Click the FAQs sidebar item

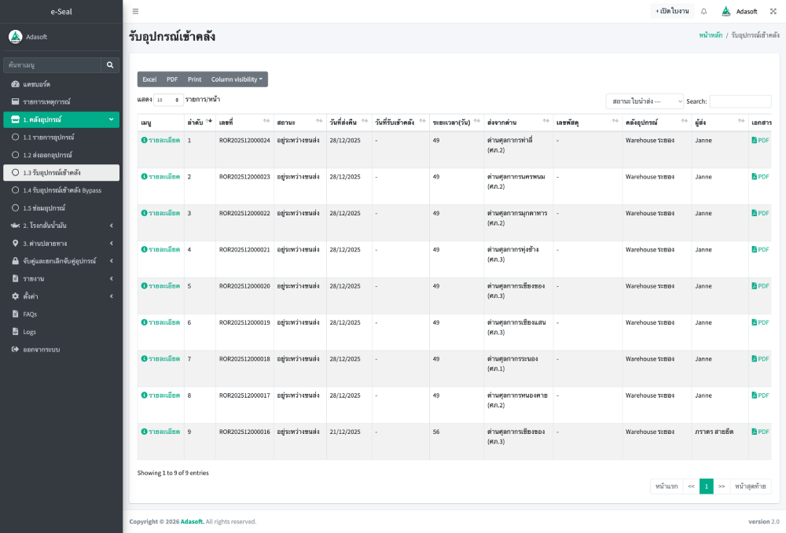coord(30,314)
